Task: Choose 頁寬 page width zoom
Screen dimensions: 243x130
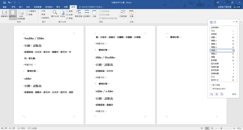Action: tap(69, 18)
